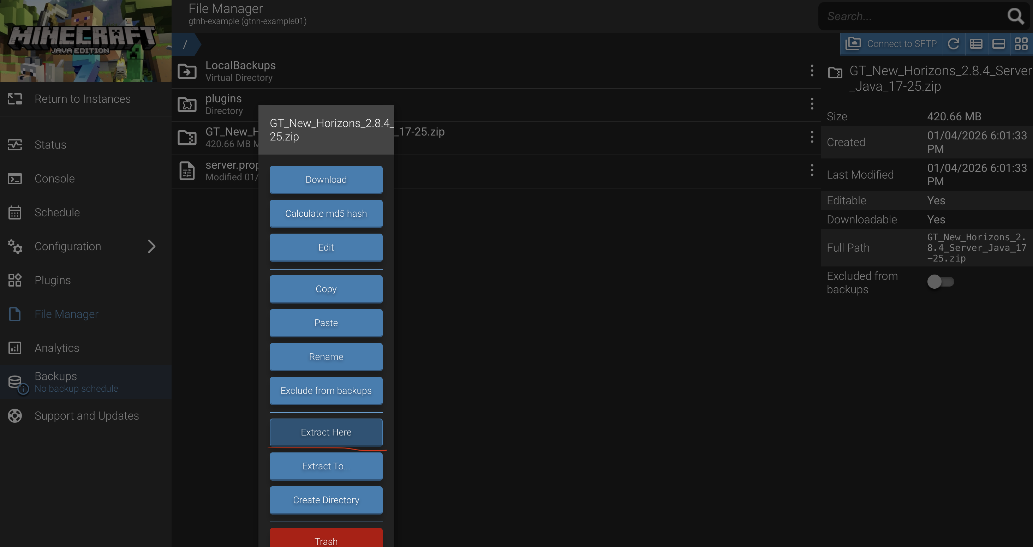Viewport: 1033px width, 547px height.
Task: Click the server.properties file icon
Action: coord(187,171)
